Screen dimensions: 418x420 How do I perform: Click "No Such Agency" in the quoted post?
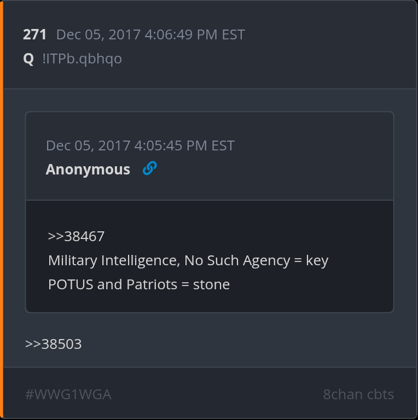click(236, 261)
